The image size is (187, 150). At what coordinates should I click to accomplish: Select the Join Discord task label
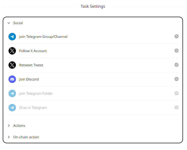[x=29, y=79]
